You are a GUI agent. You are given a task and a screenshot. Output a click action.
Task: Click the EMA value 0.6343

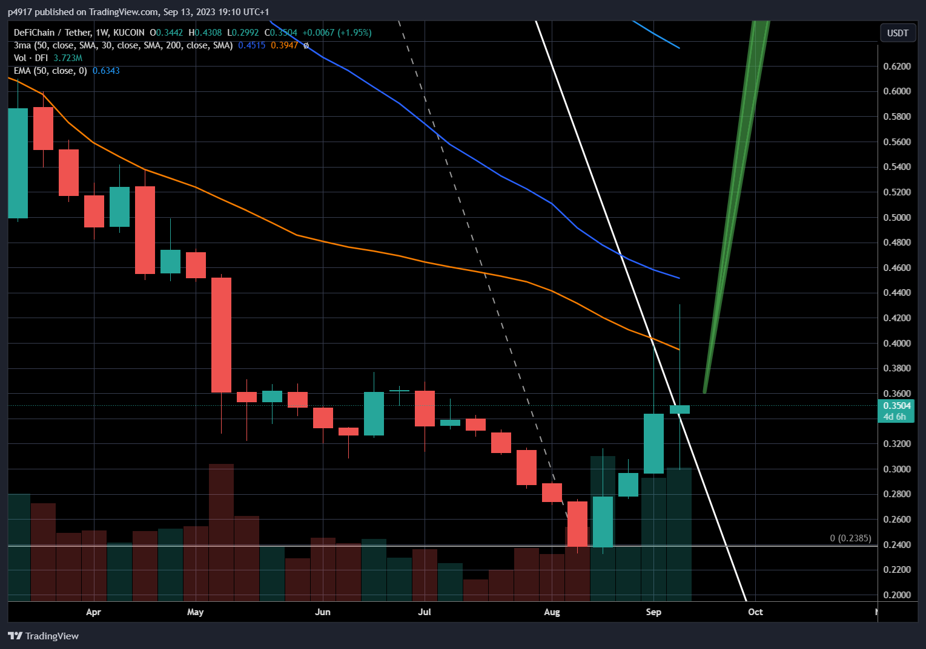tap(106, 71)
